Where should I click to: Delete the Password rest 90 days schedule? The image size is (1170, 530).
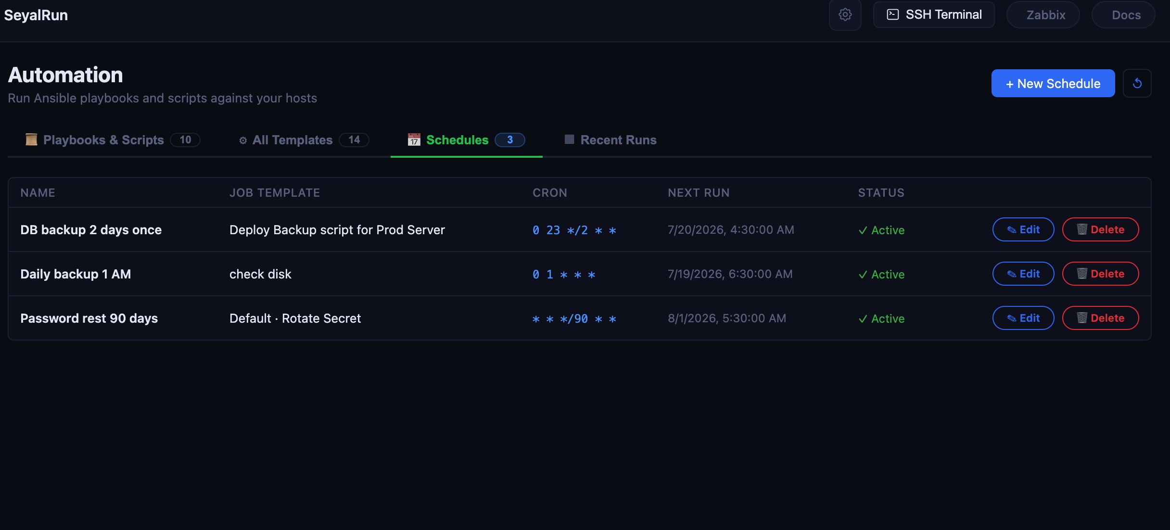[1100, 318]
